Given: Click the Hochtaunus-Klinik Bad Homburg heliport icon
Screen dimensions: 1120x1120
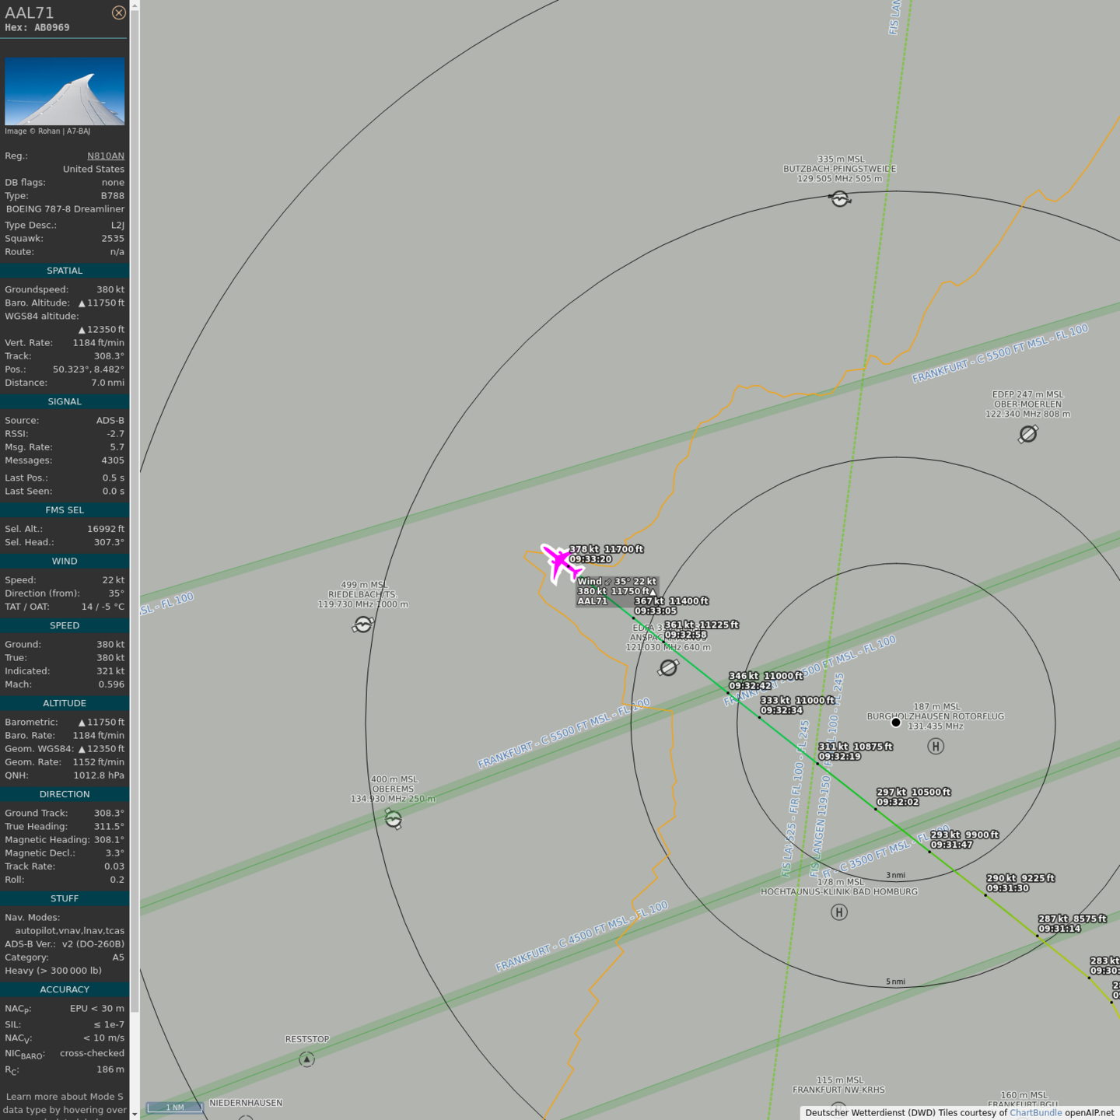Looking at the screenshot, I should (x=838, y=912).
